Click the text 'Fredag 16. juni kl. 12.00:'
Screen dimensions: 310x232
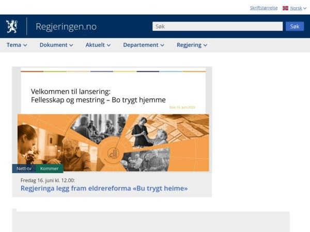click(48, 180)
